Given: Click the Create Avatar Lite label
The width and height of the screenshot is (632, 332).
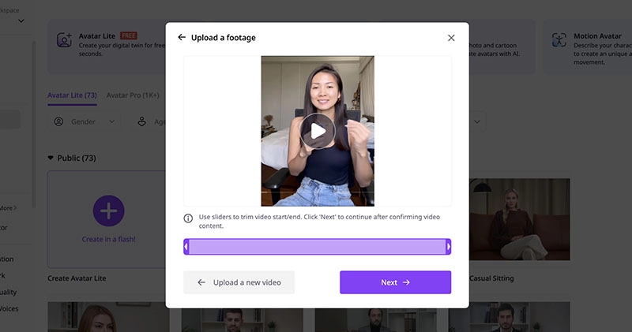Looking at the screenshot, I should tap(77, 278).
